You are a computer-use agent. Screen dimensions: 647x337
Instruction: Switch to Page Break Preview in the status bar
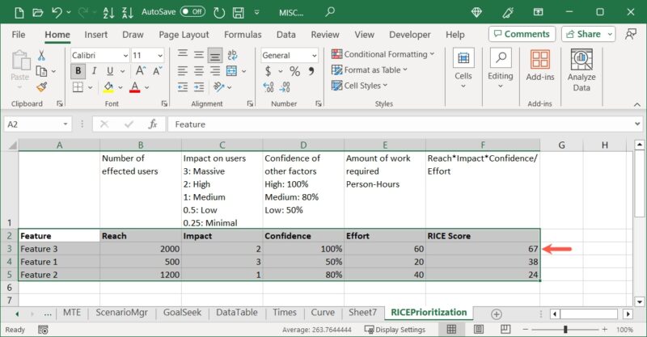505,329
